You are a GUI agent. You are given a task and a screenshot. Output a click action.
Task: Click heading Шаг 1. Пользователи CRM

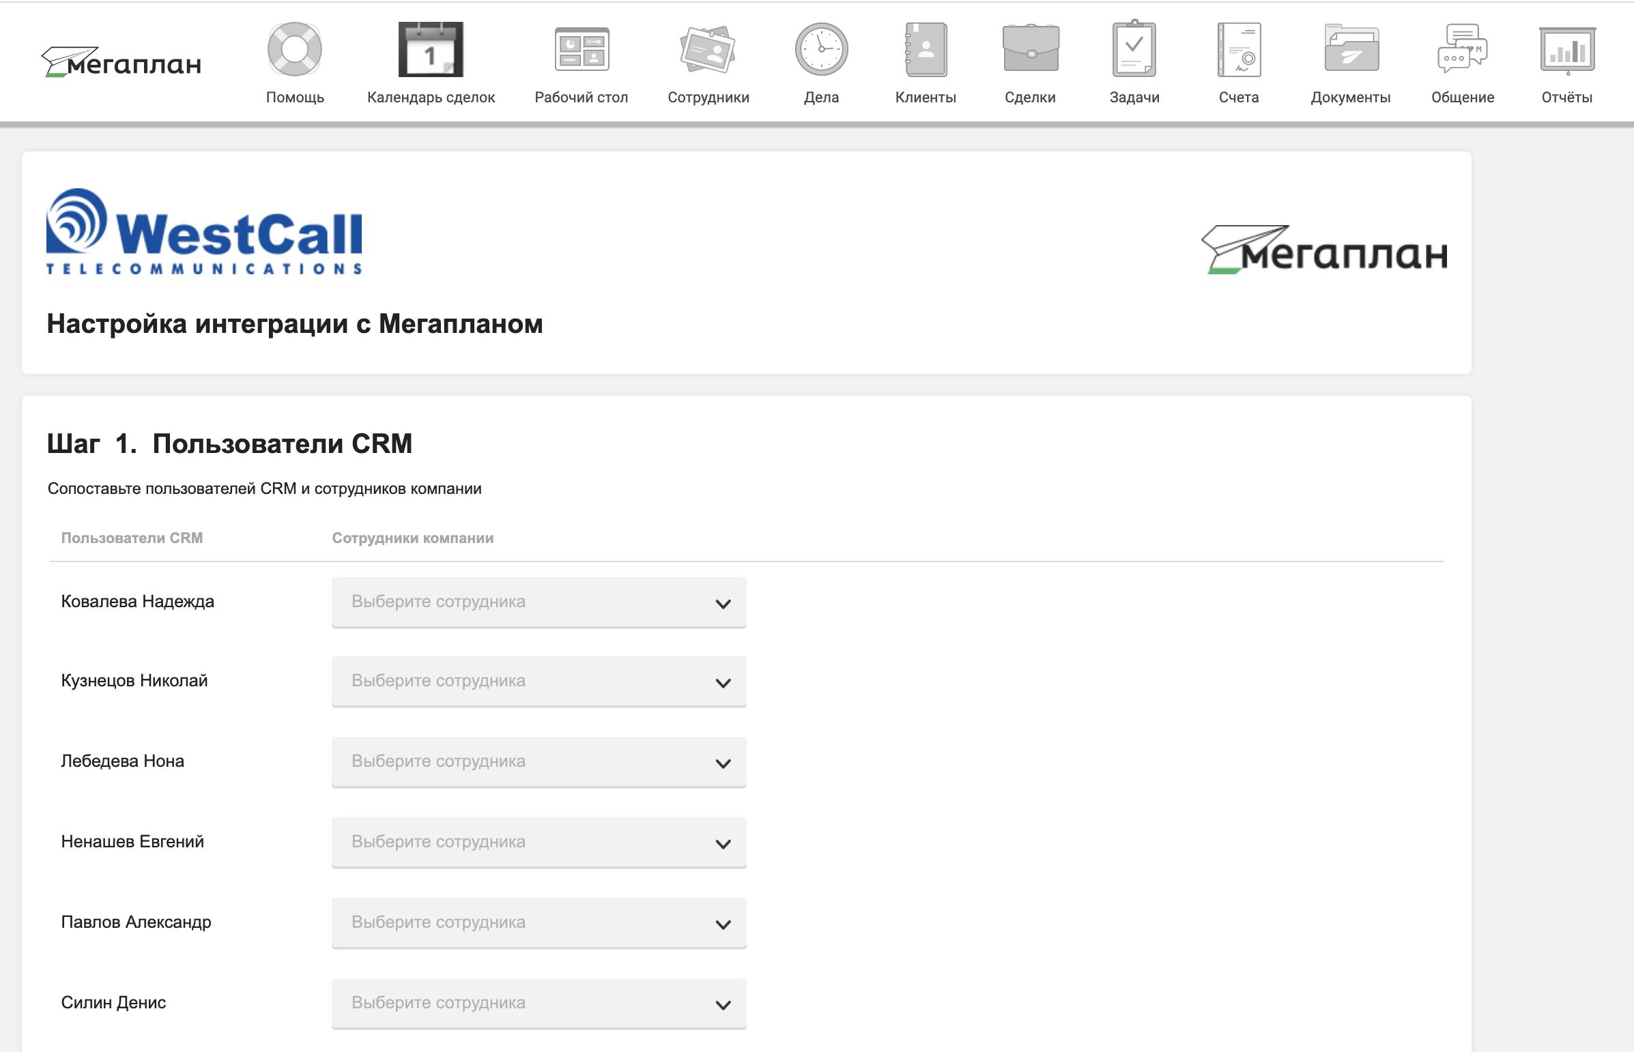click(229, 444)
